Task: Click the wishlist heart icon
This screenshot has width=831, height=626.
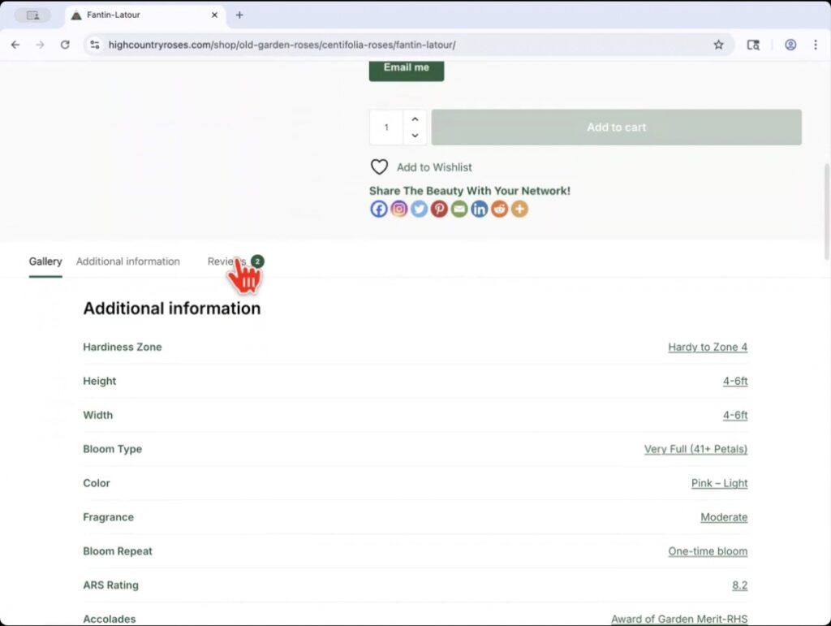Action: [x=379, y=167]
